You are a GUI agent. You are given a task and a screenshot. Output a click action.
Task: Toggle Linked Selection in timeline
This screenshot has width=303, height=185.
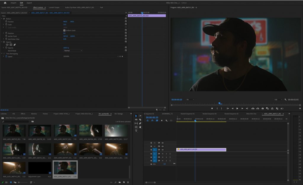click(x=157, y=121)
